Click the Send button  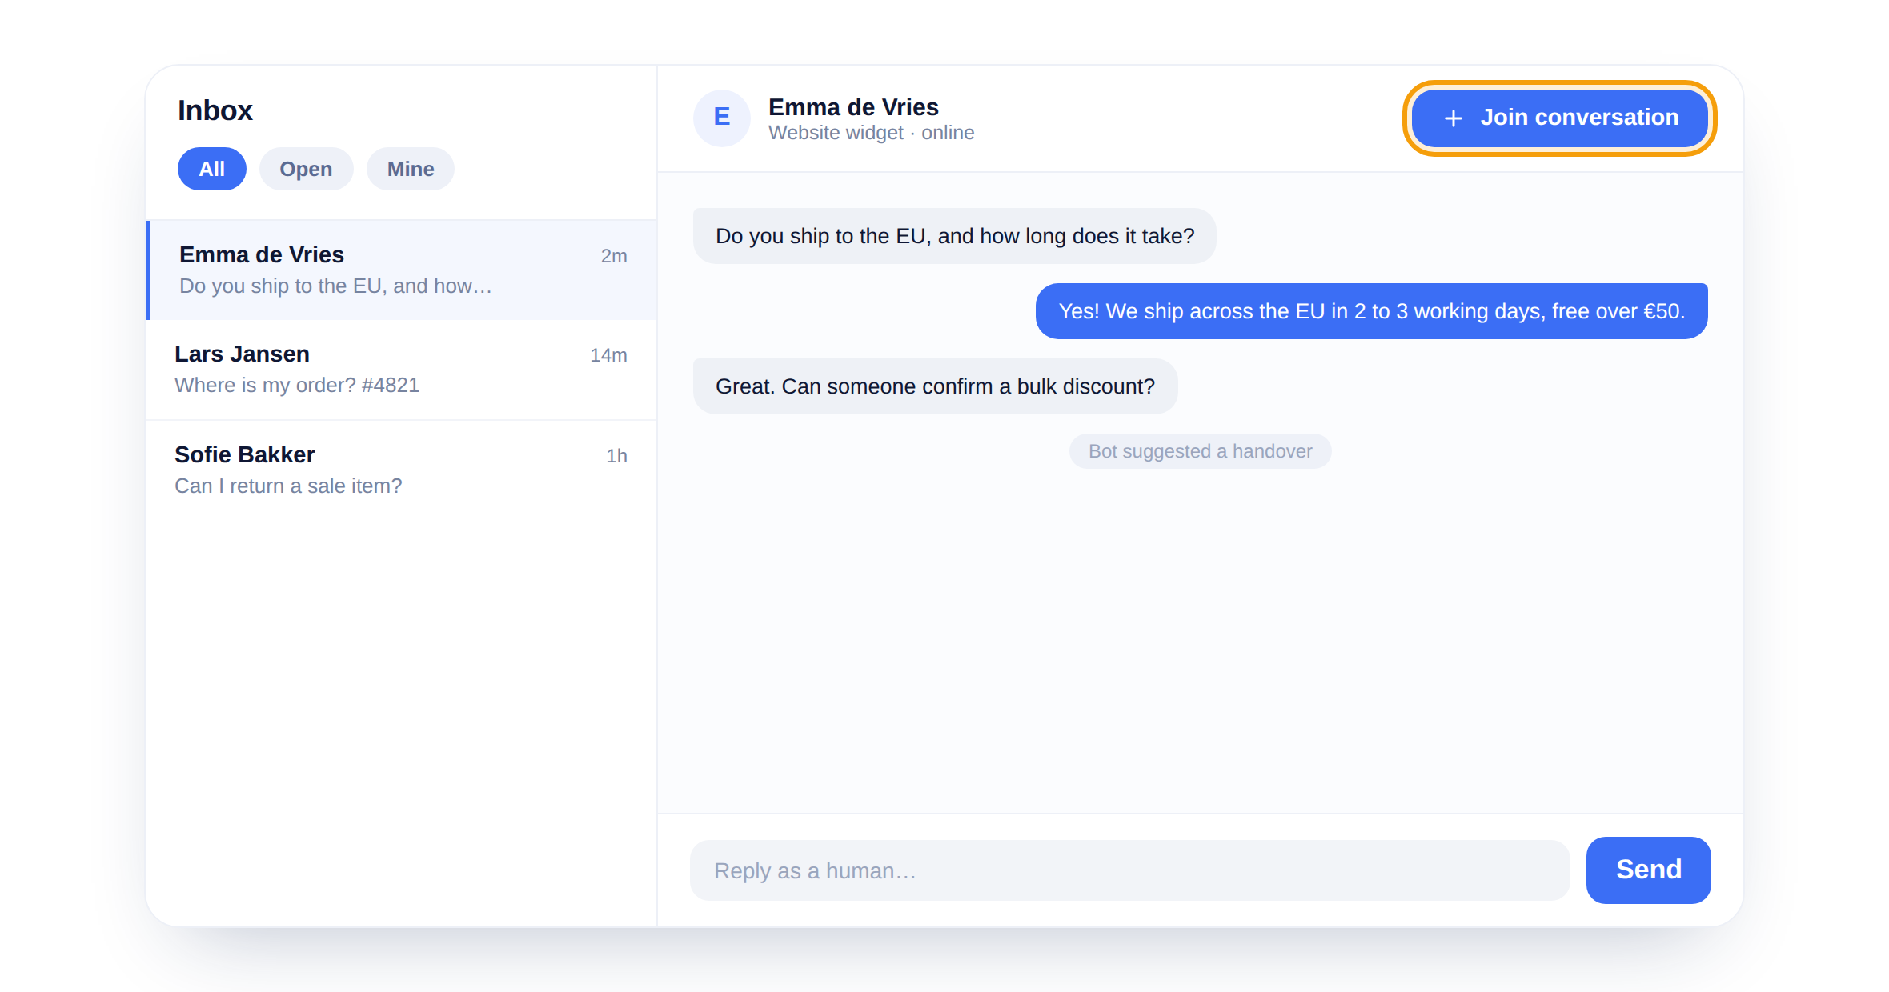pos(1648,870)
